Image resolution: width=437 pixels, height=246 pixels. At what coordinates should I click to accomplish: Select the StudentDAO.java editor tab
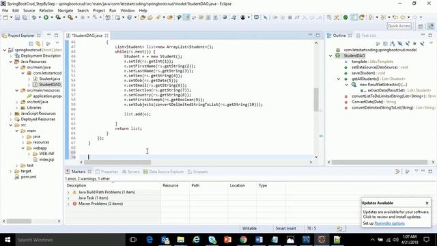tap(87, 36)
